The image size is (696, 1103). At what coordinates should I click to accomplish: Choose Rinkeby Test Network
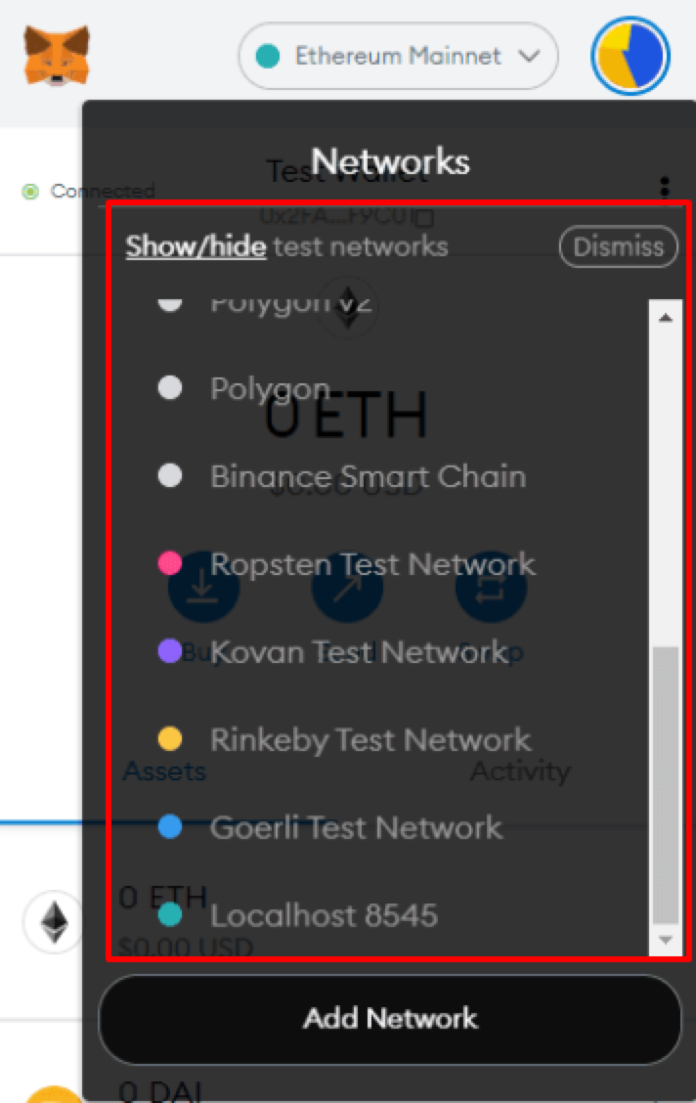(370, 740)
